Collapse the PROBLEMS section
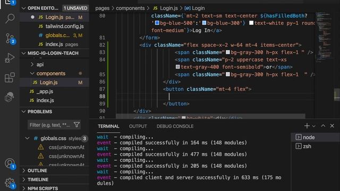Screen dimensions: 340x191 click(23, 112)
